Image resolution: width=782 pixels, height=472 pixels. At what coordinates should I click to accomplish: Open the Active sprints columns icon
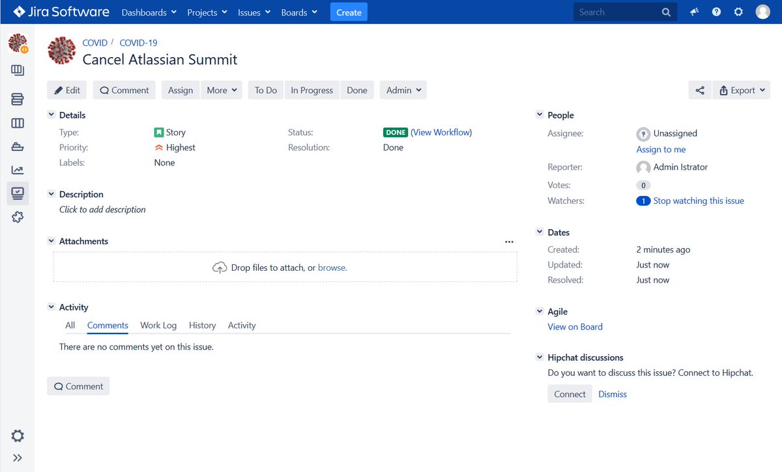[18, 124]
